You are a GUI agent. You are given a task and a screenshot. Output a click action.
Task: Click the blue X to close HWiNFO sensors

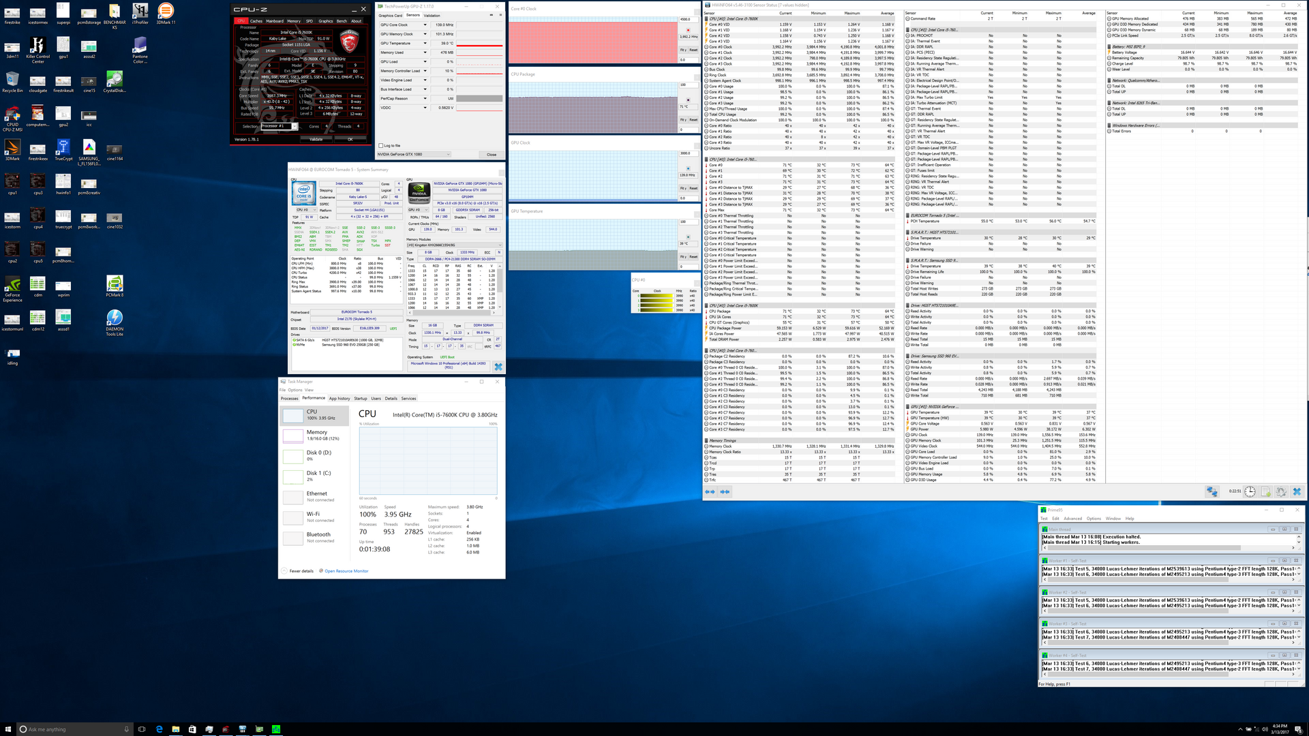pyautogui.click(x=1297, y=491)
